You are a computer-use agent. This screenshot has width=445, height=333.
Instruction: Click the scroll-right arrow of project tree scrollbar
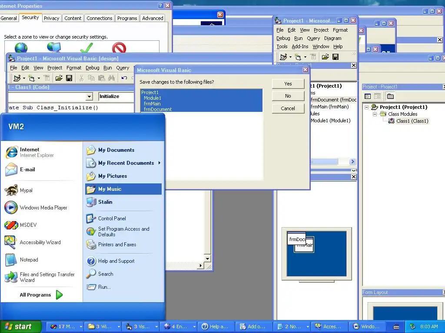click(x=352, y=161)
